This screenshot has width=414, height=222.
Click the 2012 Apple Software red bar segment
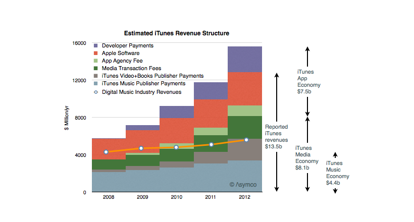pyautogui.click(x=245, y=89)
